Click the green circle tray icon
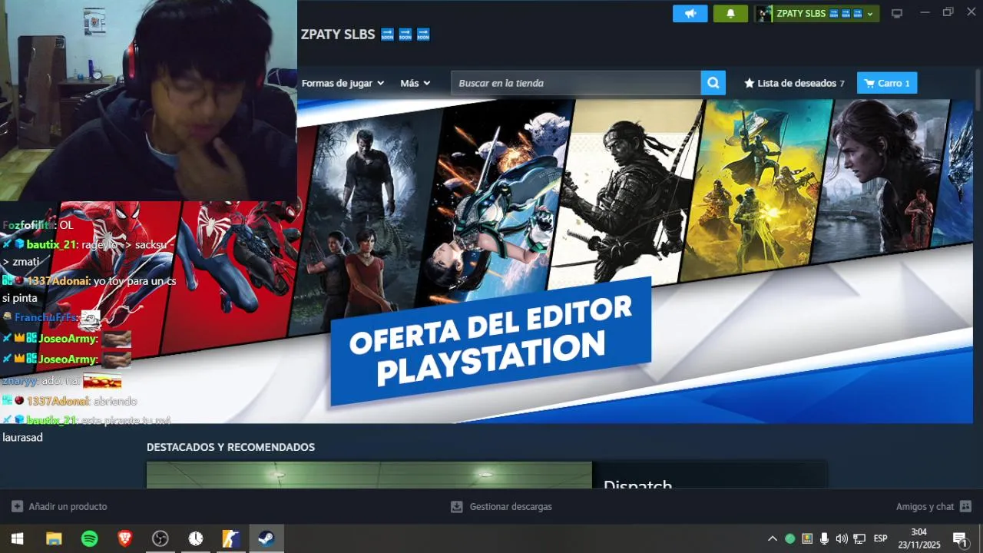 pyautogui.click(x=789, y=538)
